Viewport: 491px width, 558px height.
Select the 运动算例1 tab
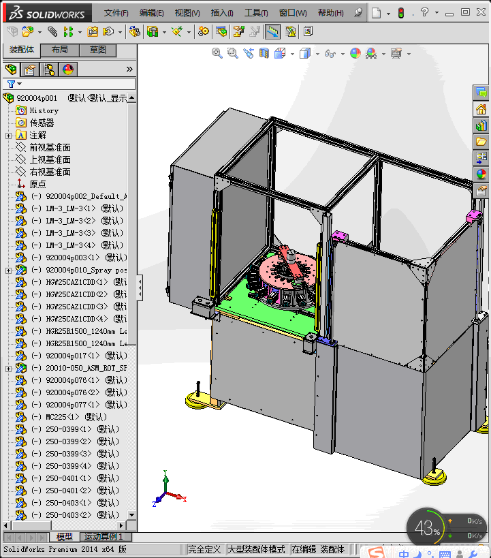(106, 536)
